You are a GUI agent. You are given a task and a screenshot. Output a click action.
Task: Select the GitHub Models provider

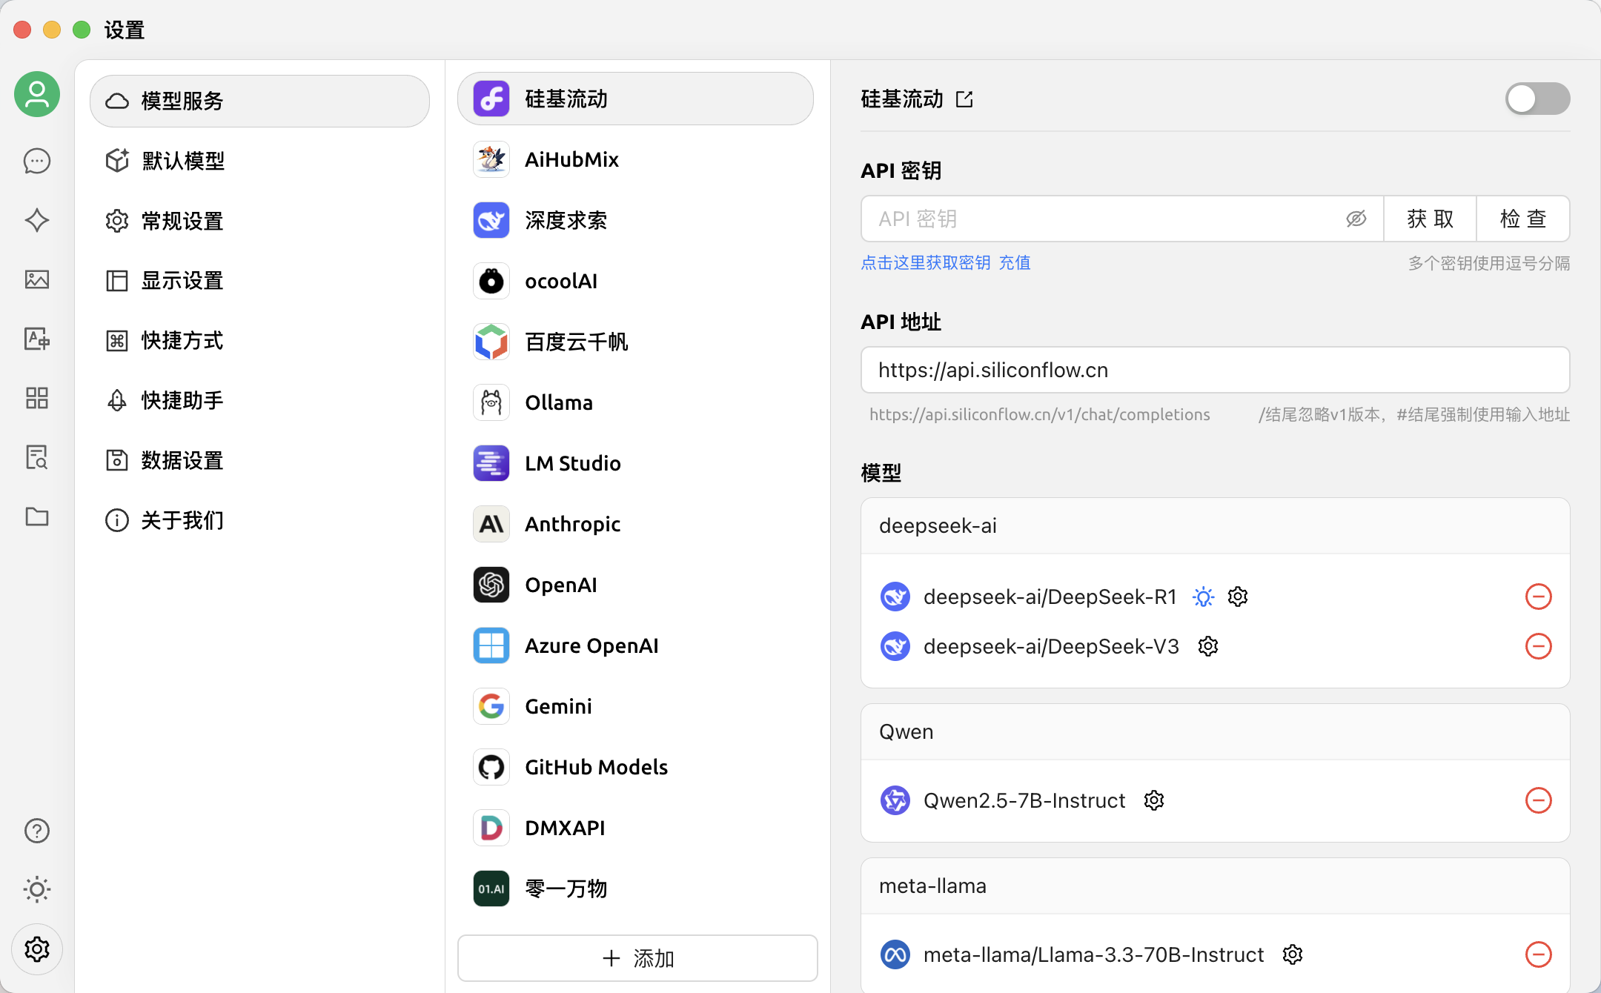[x=635, y=767]
